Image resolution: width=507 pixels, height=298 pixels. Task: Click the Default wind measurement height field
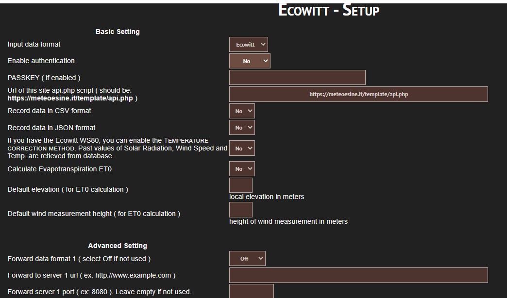click(x=240, y=210)
